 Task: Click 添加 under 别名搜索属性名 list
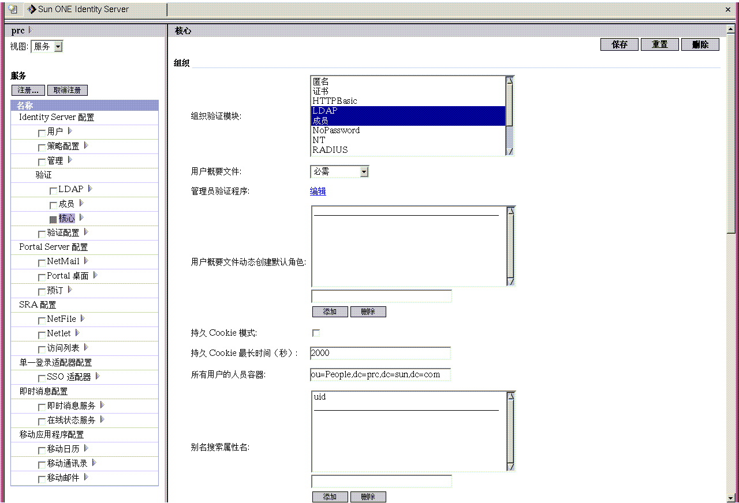point(330,497)
